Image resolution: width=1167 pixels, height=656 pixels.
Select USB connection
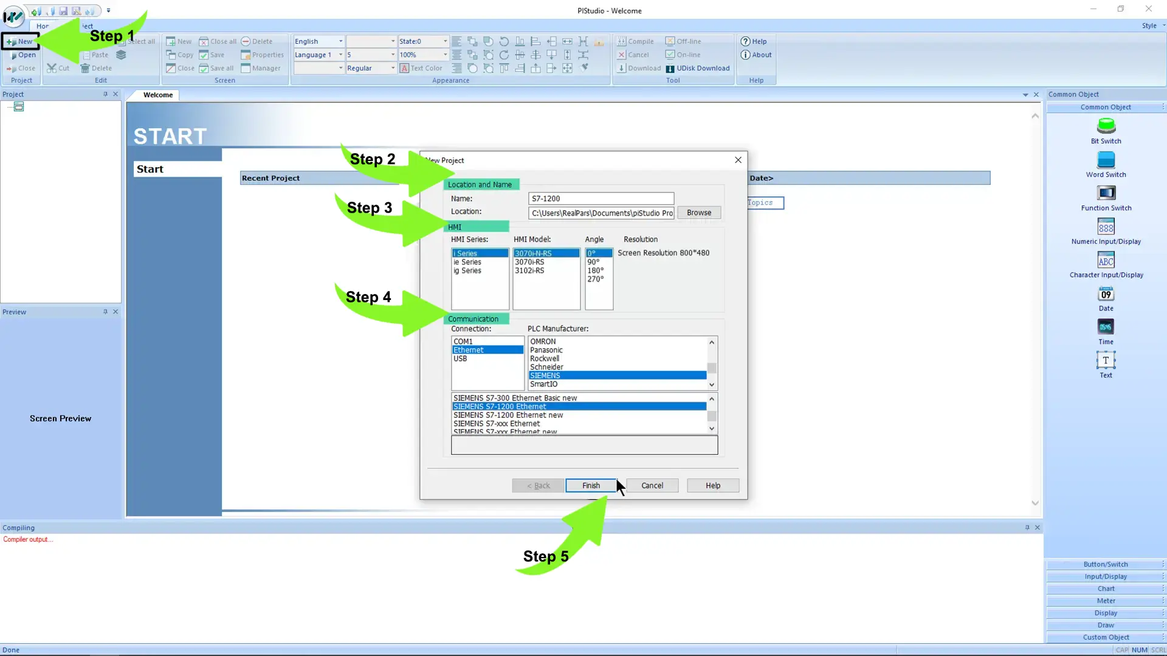(x=487, y=358)
